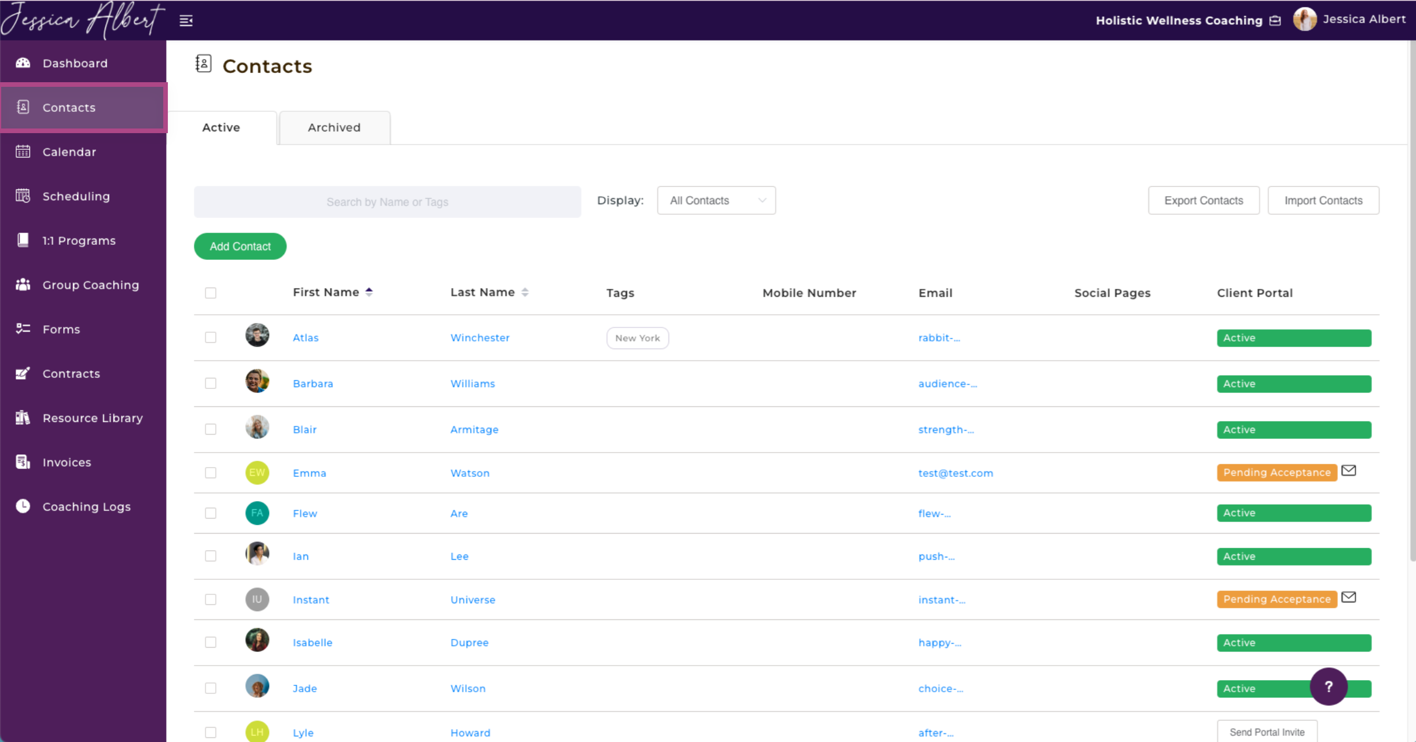This screenshot has width=1416, height=742.
Task: Check the box for Isabelle Dupree
Action: click(x=211, y=642)
